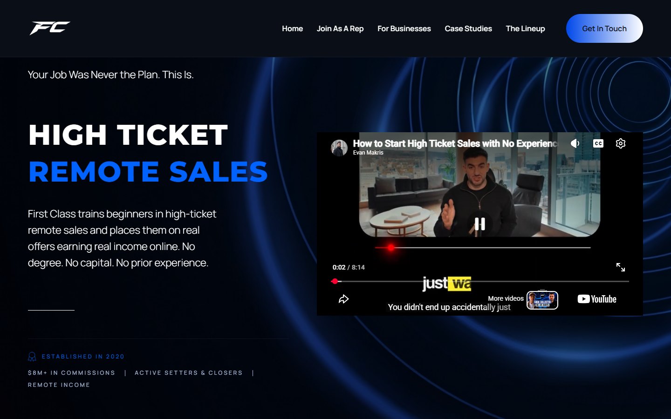Click the "ACTIVE SETTERS & CLOSERS" text
The height and width of the screenshot is (419, 671).
189,373
